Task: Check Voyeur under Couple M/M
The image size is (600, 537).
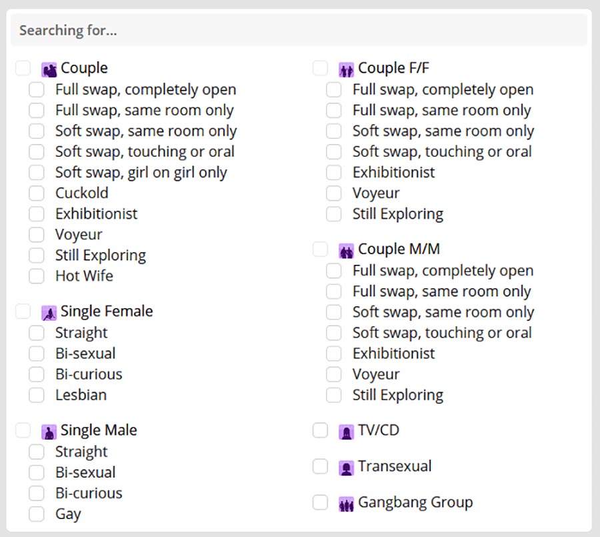Action: pyautogui.click(x=334, y=374)
